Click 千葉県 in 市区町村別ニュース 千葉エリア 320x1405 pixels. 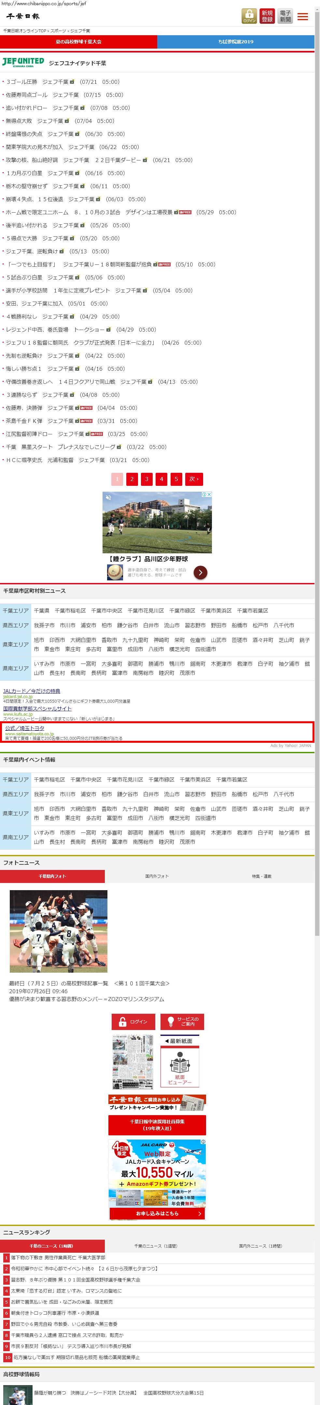pyautogui.click(x=41, y=611)
